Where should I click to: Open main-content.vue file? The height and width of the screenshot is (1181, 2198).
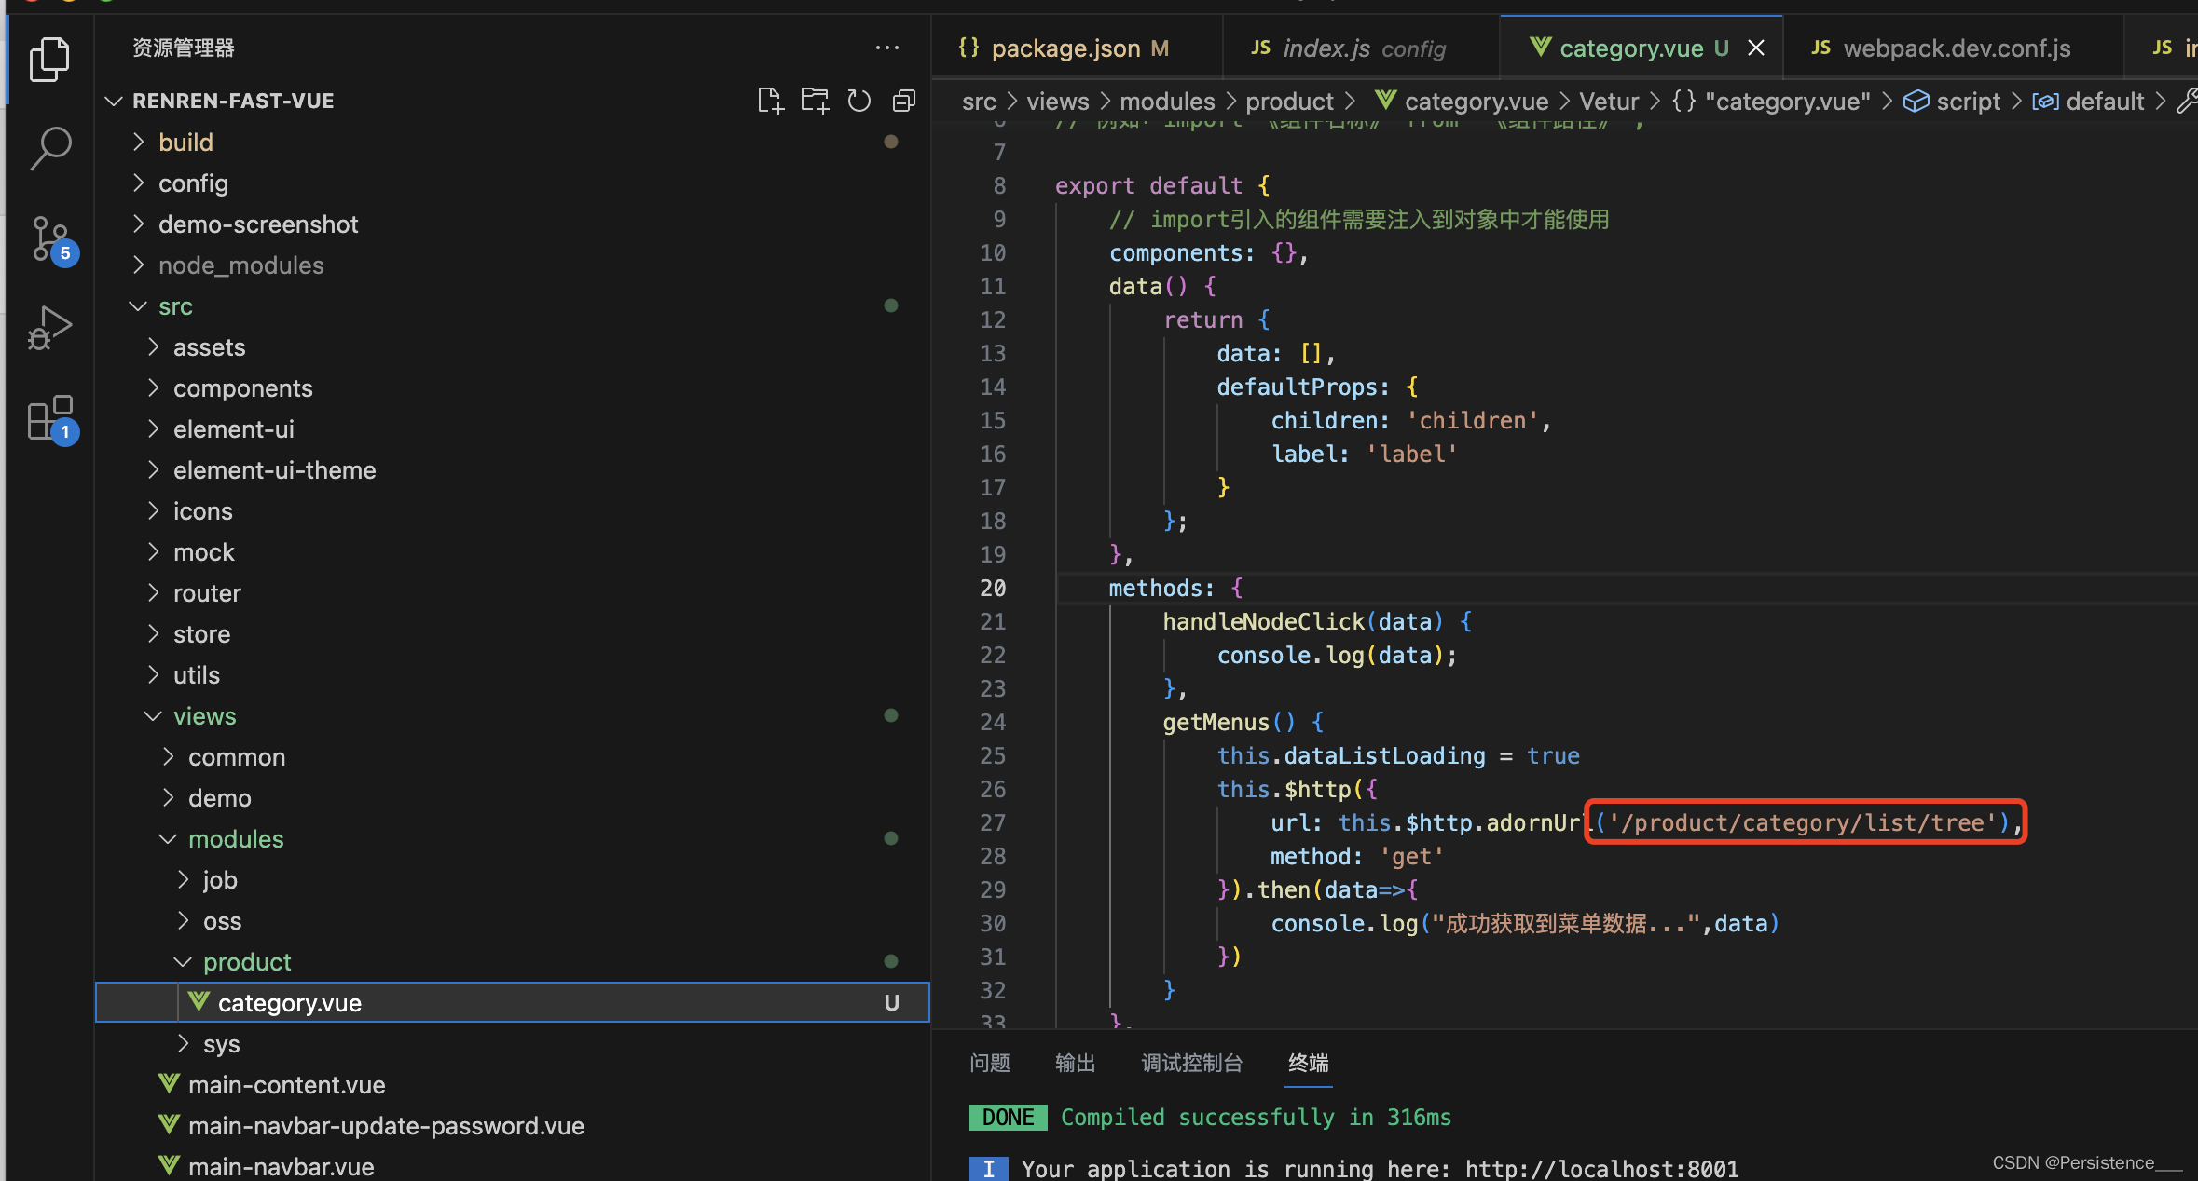tap(512, 1084)
